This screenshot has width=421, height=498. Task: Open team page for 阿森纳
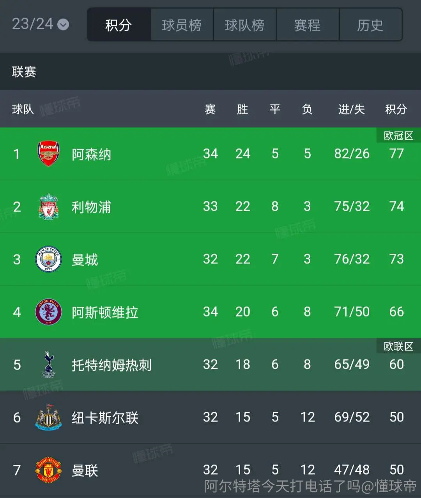coord(92,154)
